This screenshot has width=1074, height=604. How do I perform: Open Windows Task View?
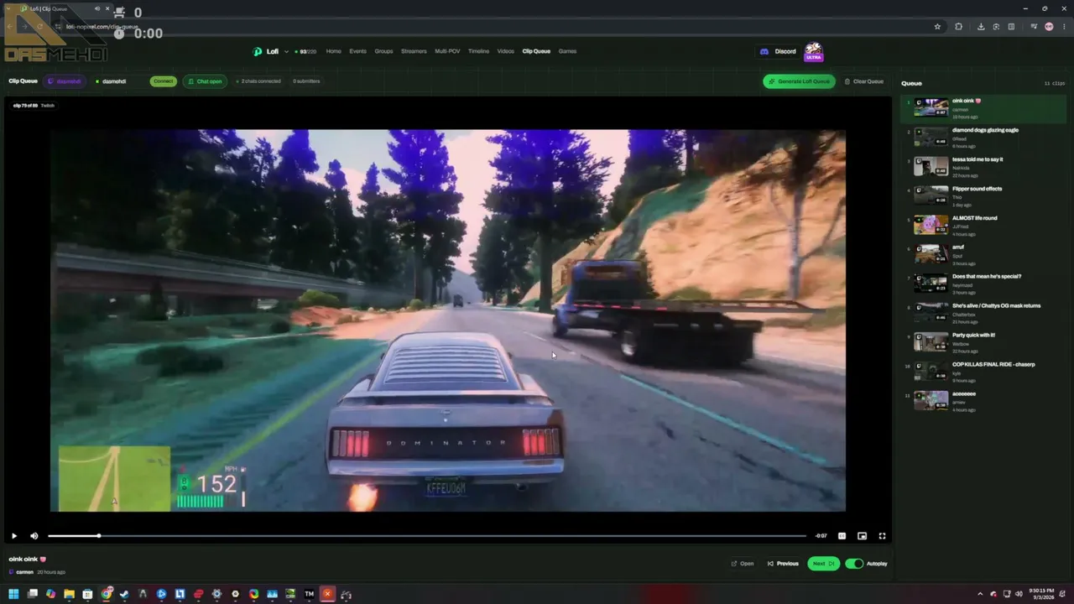click(x=32, y=594)
